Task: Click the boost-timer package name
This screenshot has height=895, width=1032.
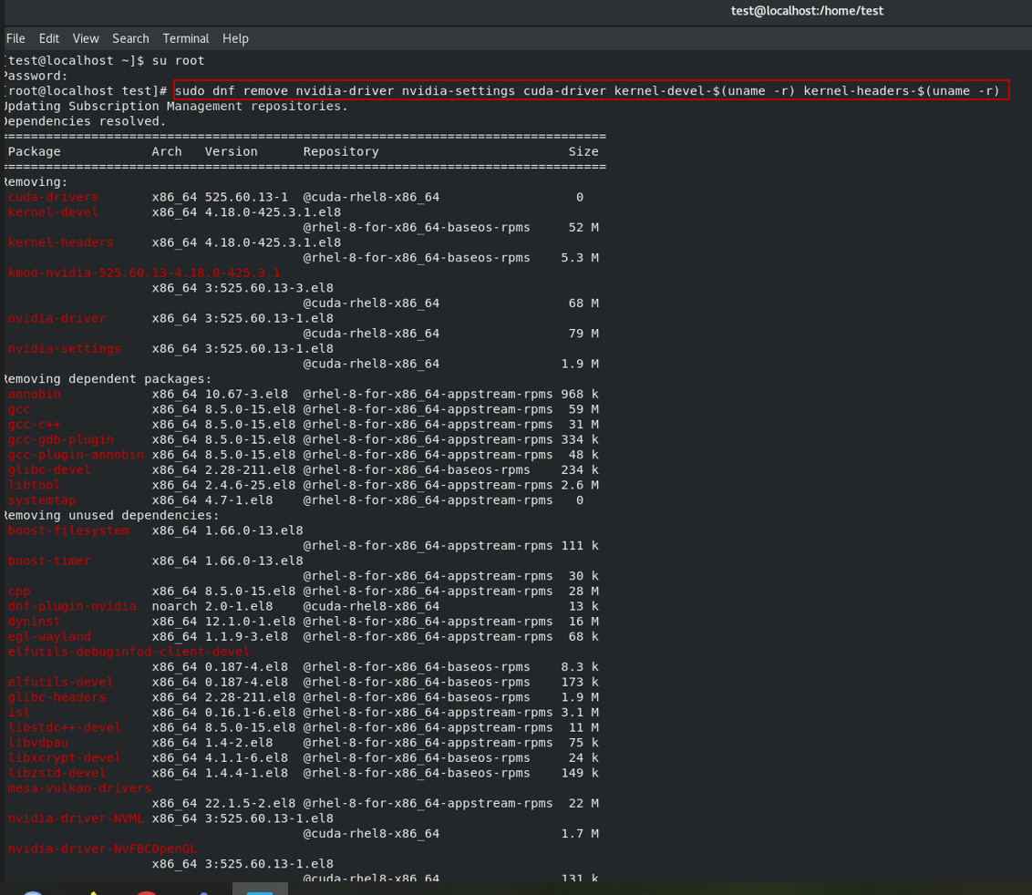Action: [x=49, y=560]
